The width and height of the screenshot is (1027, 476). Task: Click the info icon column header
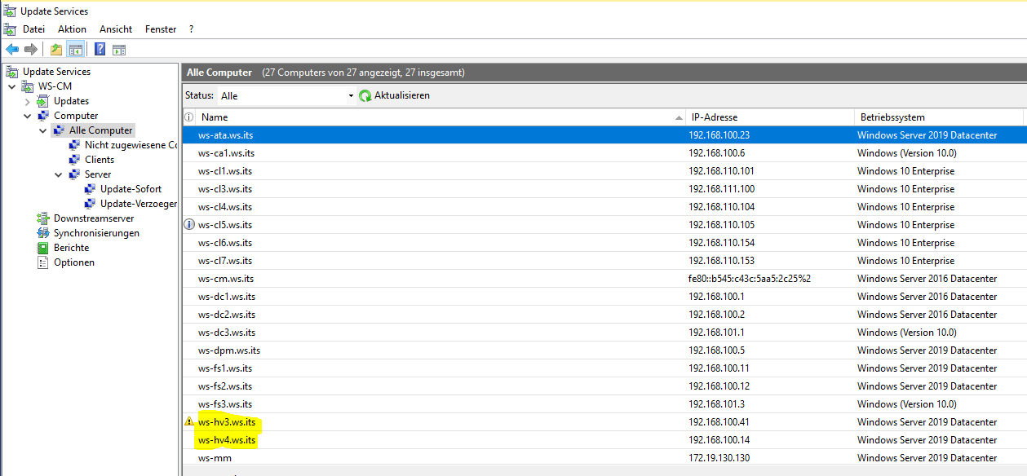coord(189,117)
